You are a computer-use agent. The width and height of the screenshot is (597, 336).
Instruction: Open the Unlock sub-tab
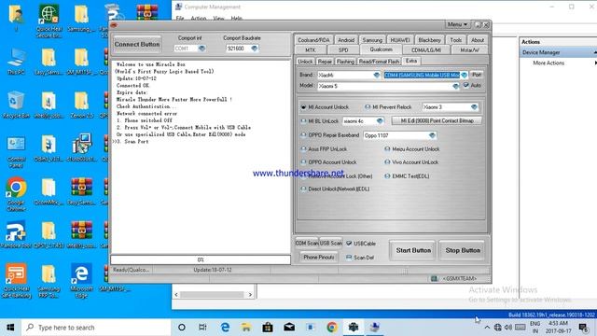pos(305,62)
